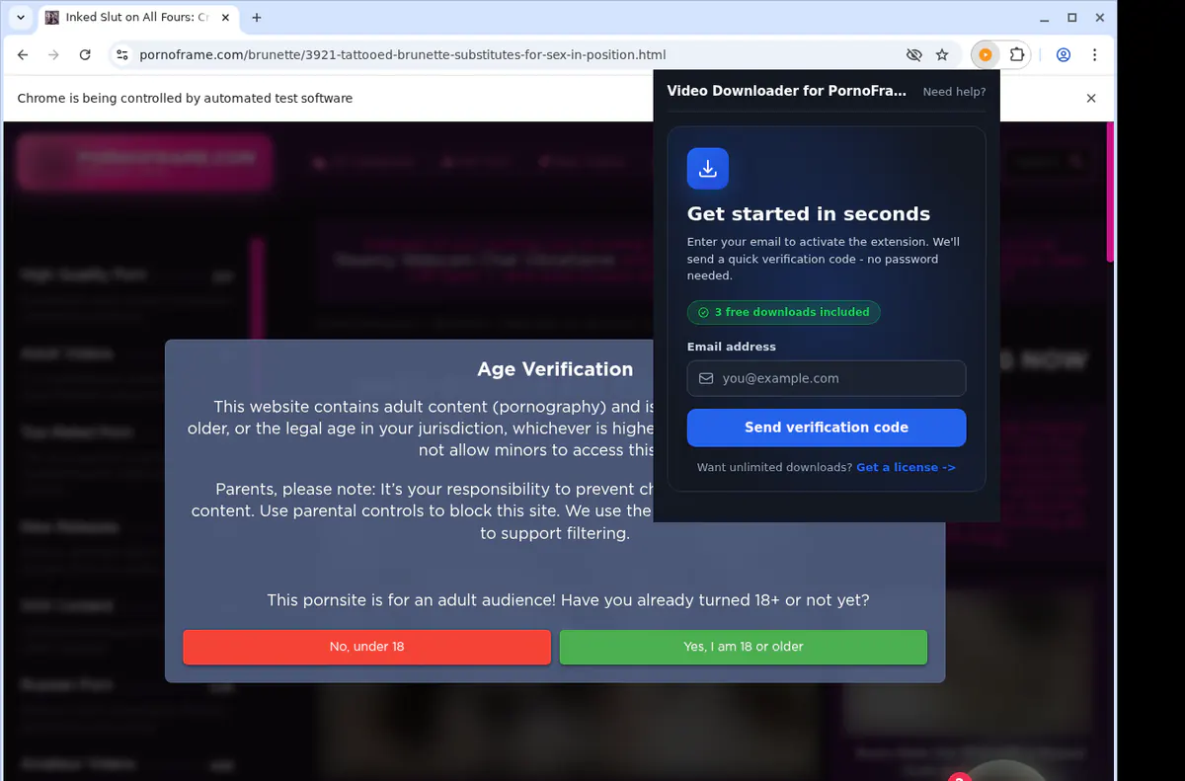Open the Need help? link

tap(954, 92)
